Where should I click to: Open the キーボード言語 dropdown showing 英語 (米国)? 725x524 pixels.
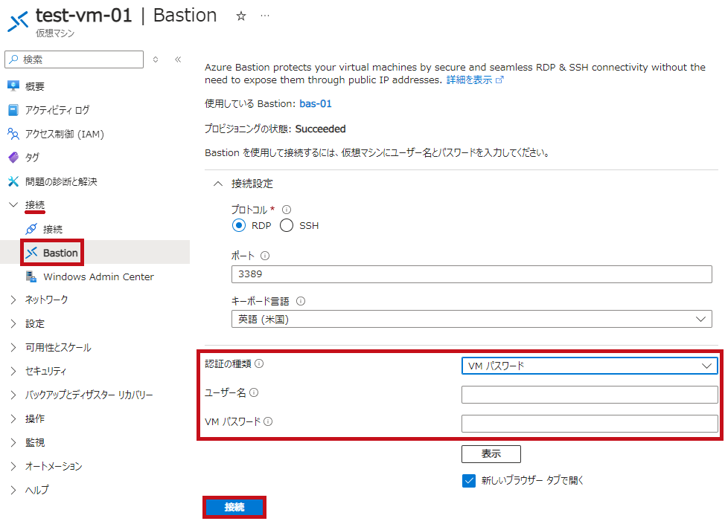[x=472, y=319]
